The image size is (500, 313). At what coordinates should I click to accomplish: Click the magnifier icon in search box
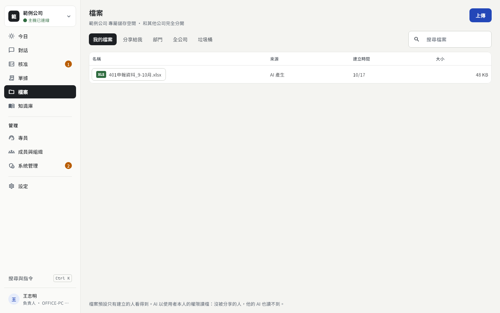click(417, 39)
